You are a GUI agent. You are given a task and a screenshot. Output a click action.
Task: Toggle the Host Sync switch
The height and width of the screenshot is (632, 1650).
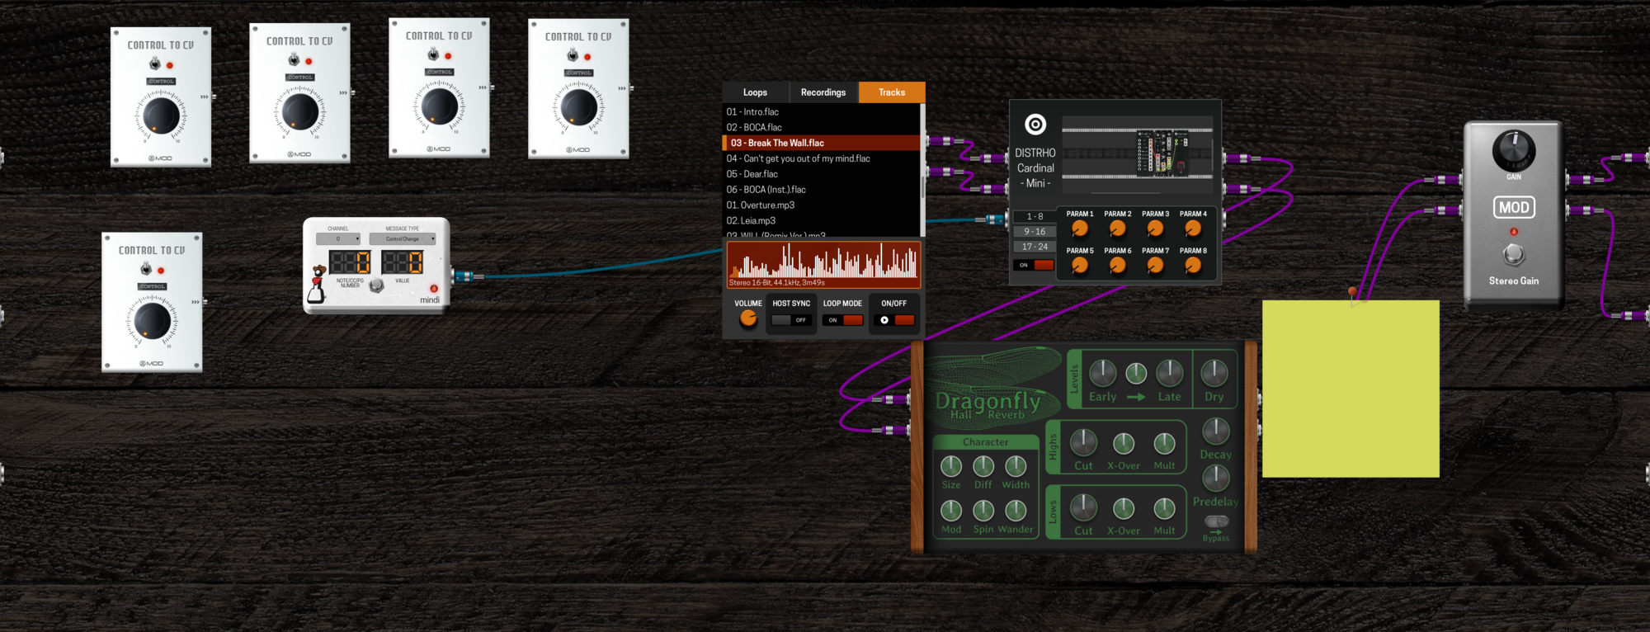pos(791,320)
